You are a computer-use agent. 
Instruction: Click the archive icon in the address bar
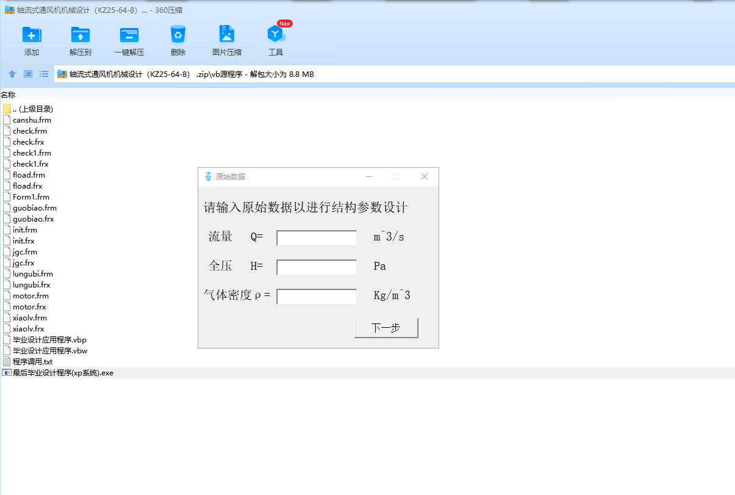click(x=62, y=74)
